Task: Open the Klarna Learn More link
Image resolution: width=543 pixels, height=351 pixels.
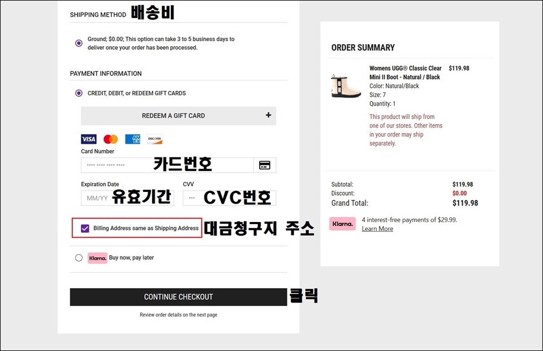Action: click(x=377, y=229)
